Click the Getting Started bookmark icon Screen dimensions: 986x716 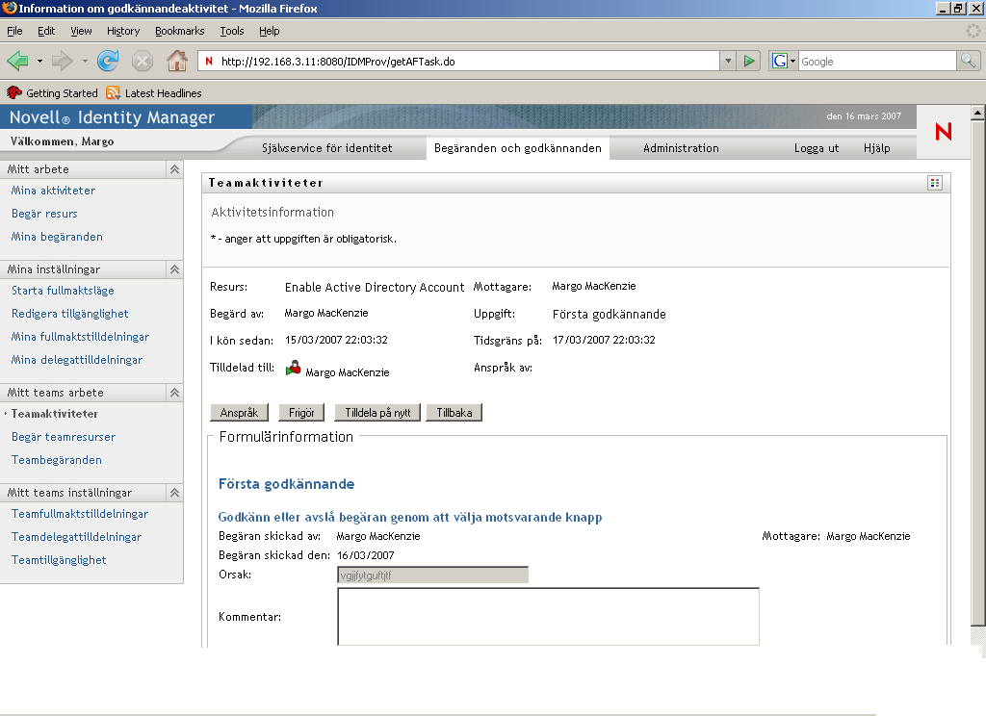click(14, 93)
